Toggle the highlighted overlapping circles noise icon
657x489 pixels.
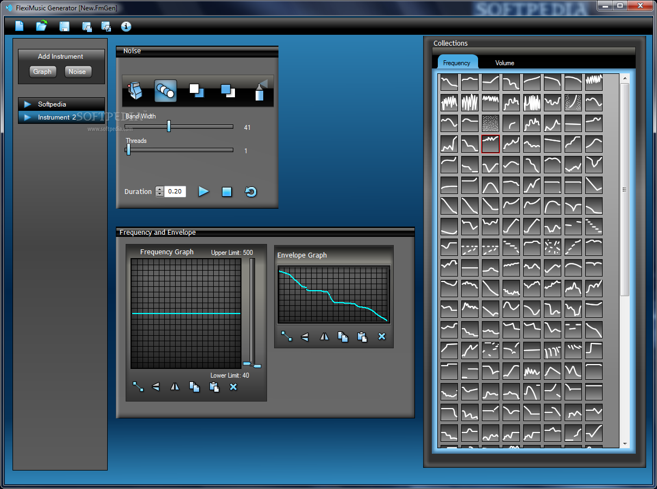165,91
